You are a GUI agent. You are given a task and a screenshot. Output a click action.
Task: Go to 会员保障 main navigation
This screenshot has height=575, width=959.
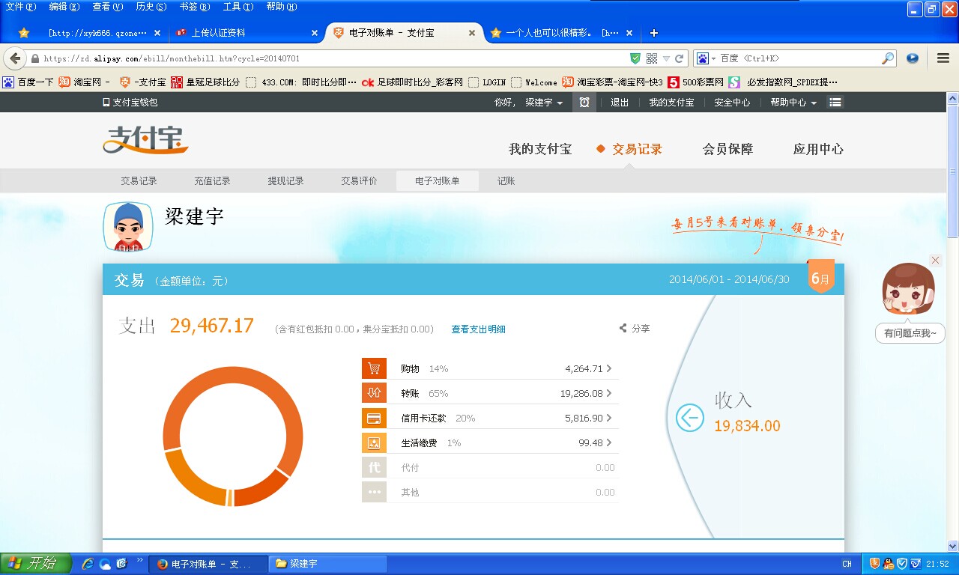(727, 149)
